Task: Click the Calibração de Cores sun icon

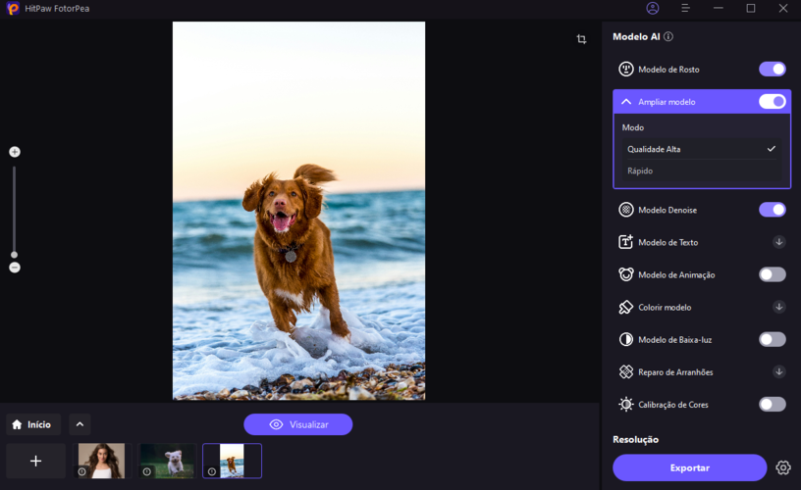Action: coord(626,405)
